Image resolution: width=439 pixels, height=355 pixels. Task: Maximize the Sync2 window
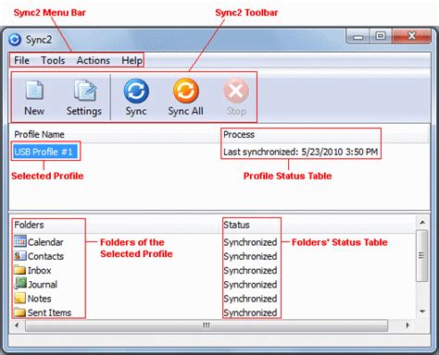[381, 36]
